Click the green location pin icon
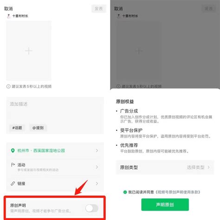The width and height of the screenshot is (220, 220). click(13, 150)
